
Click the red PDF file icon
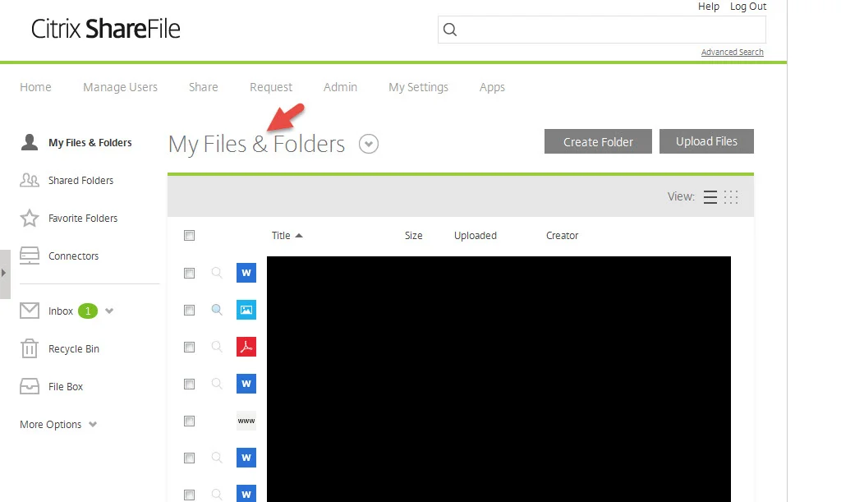coord(246,347)
